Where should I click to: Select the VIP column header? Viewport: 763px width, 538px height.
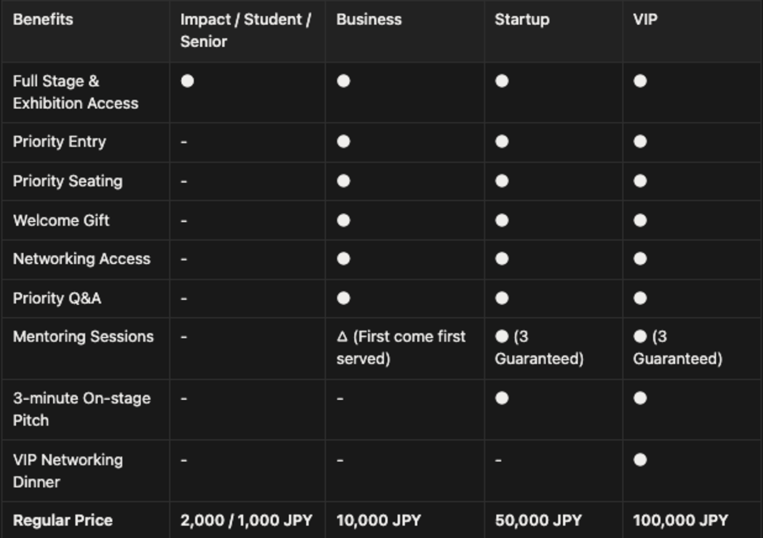645,20
